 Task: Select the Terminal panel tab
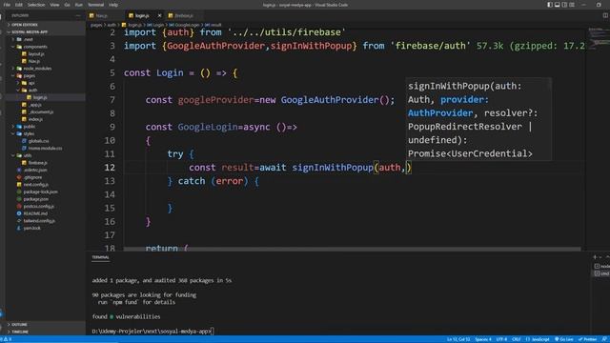(100, 257)
